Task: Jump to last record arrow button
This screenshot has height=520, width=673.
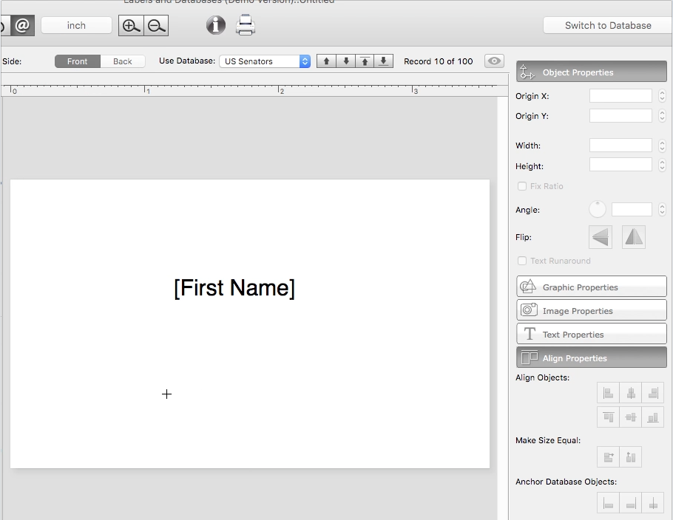Action: point(383,61)
